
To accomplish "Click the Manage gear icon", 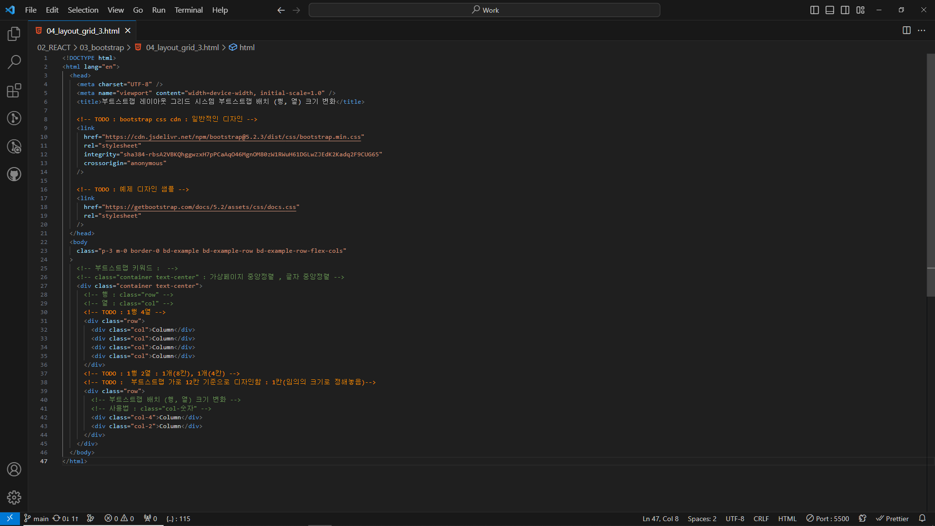I will point(14,497).
